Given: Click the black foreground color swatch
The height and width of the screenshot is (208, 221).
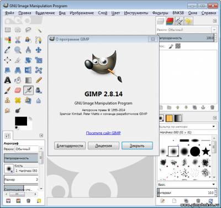Looking at the screenshot, I should pyautogui.click(x=21, y=121).
